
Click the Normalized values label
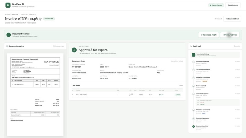pyautogui.click(x=177, y=61)
